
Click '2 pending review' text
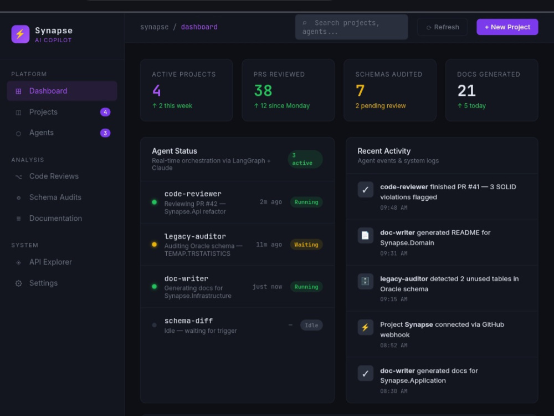coord(381,106)
